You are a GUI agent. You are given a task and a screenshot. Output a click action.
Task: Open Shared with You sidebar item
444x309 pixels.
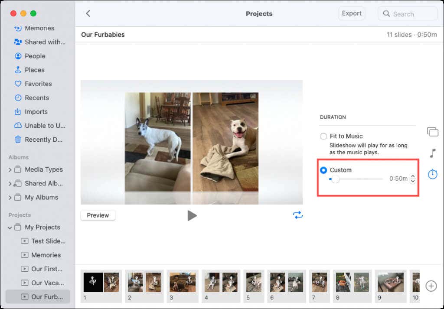[x=38, y=42]
